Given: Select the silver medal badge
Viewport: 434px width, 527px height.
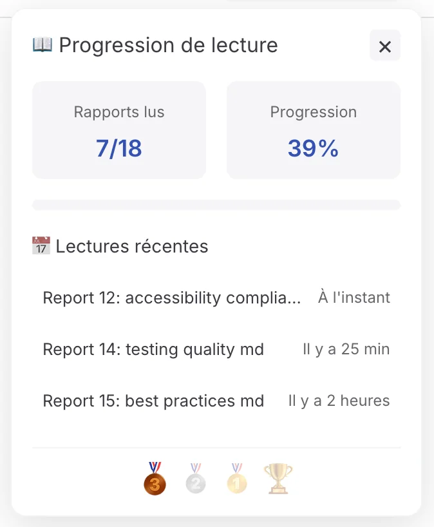Looking at the screenshot, I should click(195, 478).
